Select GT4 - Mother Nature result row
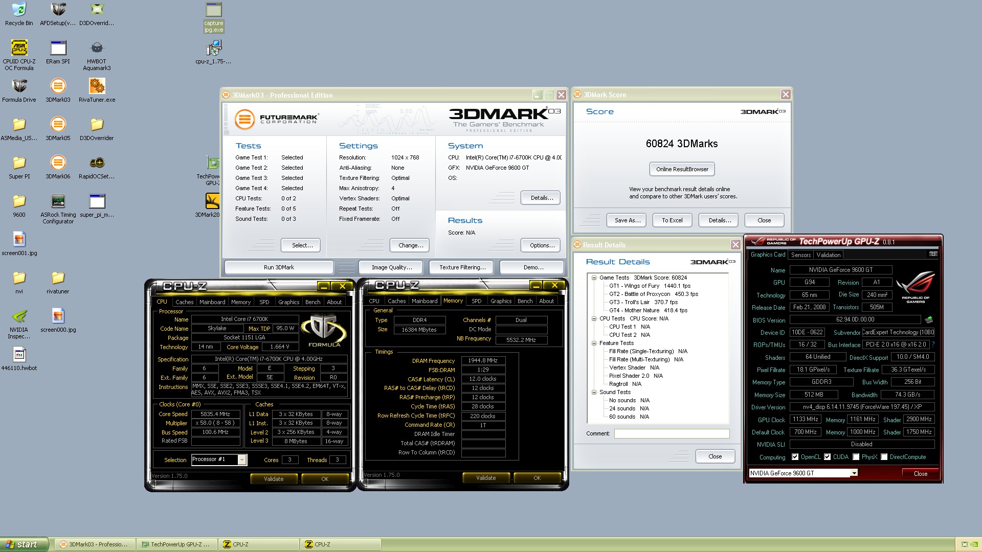 pos(648,310)
